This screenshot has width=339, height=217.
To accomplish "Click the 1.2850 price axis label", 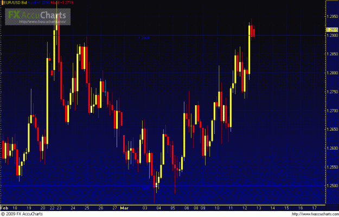I will [x=332, y=54].
